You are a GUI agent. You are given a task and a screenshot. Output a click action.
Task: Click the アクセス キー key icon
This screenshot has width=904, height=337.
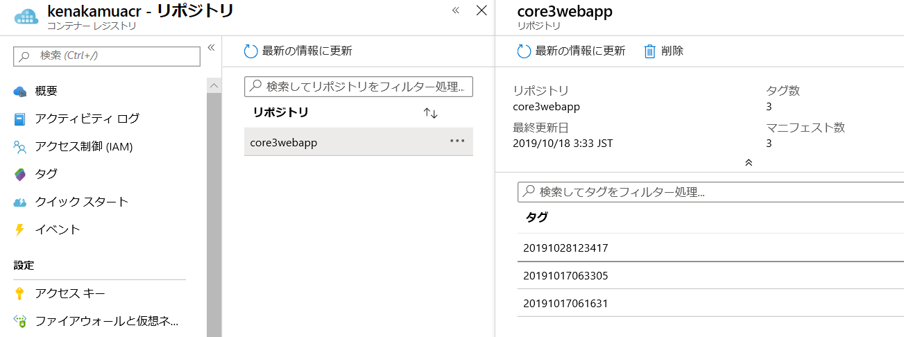(x=19, y=293)
